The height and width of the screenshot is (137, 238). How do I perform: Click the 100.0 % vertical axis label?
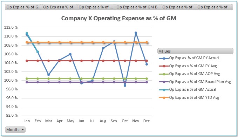tap(11, 80)
